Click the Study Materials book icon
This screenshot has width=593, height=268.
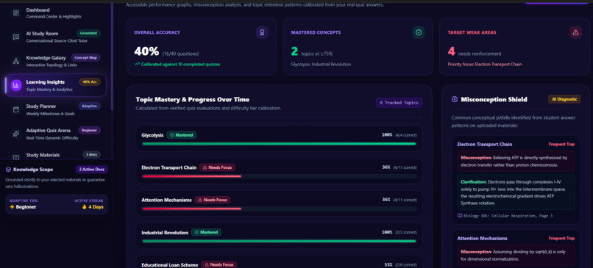coord(16,157)
